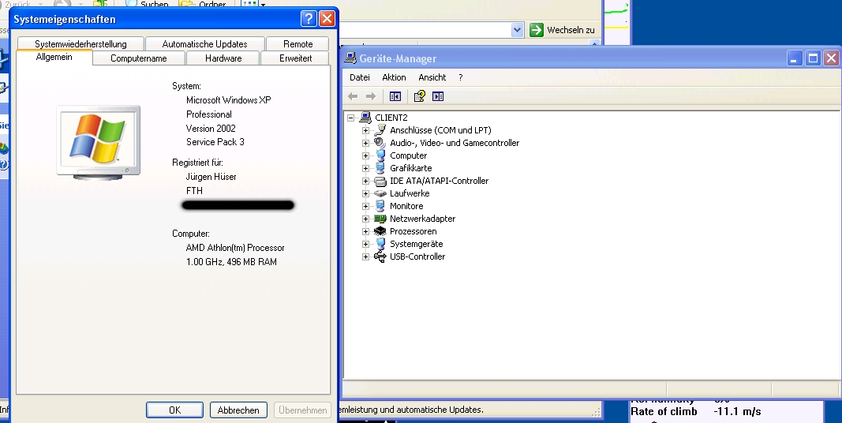Click the Wechseln zu go button
The height and width of the screenshot is (423, 842).
click(562, 30)
